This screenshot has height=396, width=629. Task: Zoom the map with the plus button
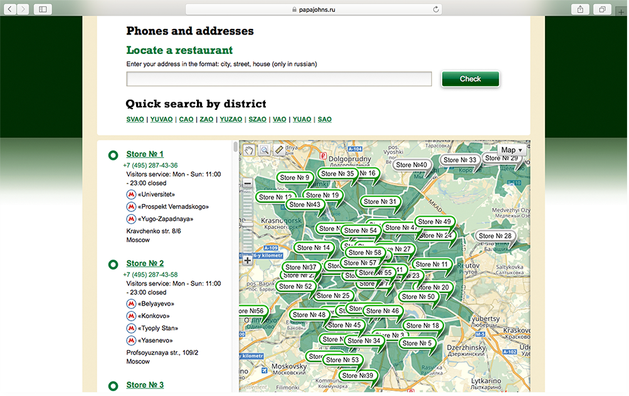point(248,260)
